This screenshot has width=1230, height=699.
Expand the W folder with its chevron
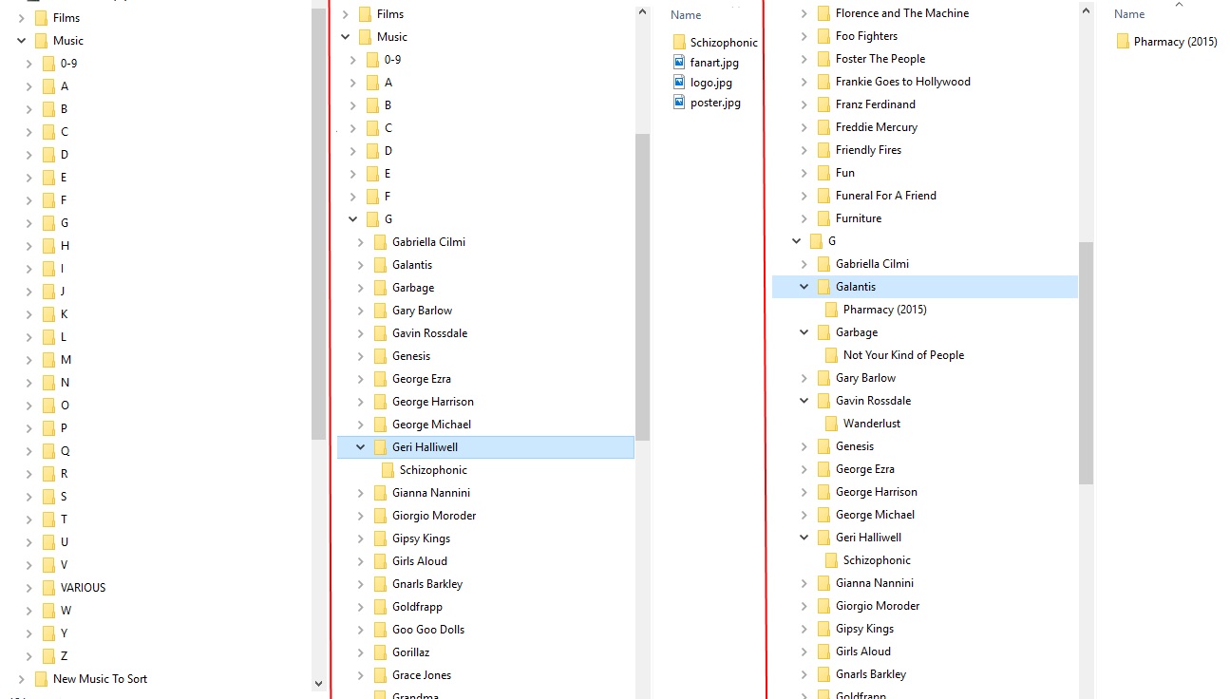tap(28, 611)
